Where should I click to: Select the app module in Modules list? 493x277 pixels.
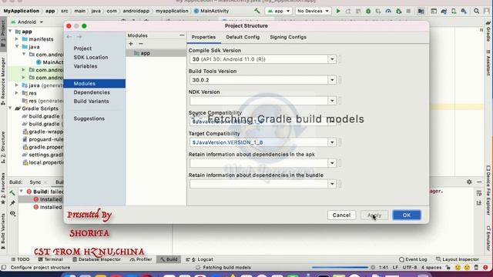156,53
